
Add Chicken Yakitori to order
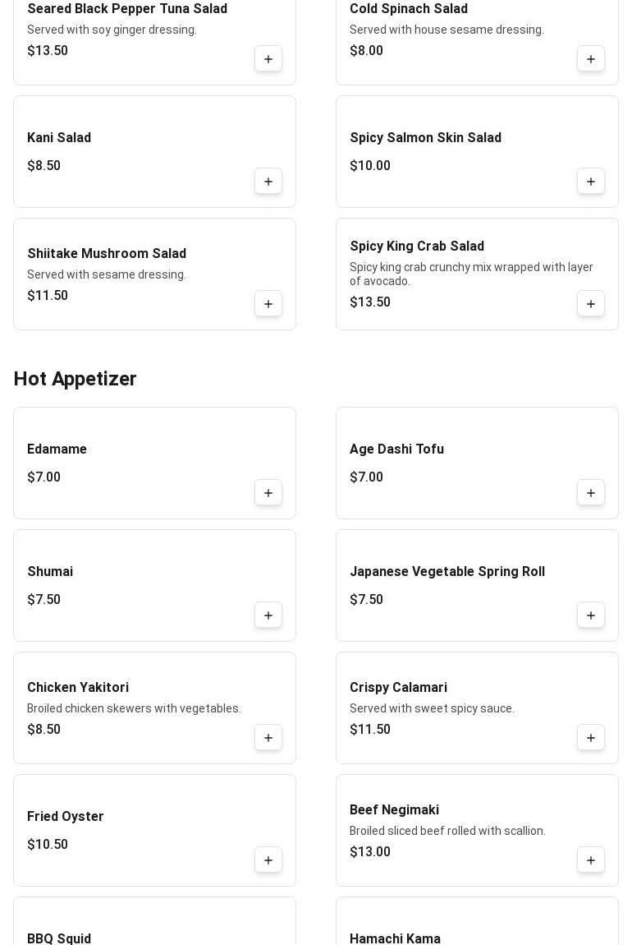(268, 738)
